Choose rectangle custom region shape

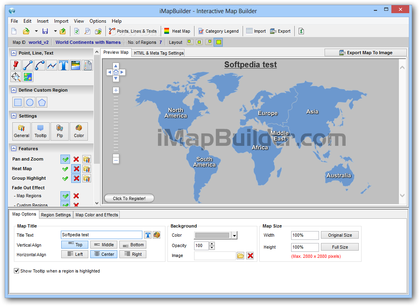(18, 102)
